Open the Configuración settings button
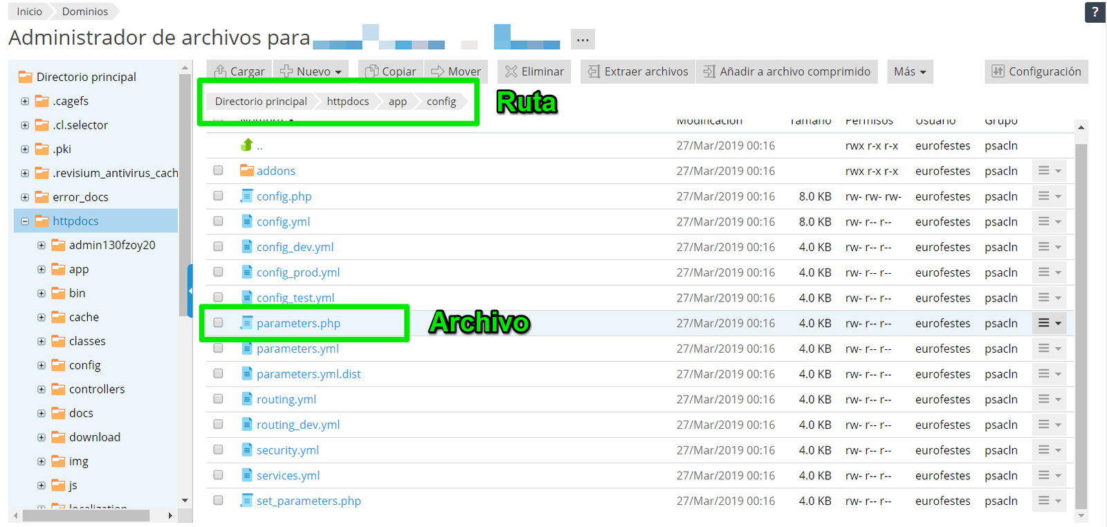This screenshot has width=1107, height=527. (x=1036, y=71)
